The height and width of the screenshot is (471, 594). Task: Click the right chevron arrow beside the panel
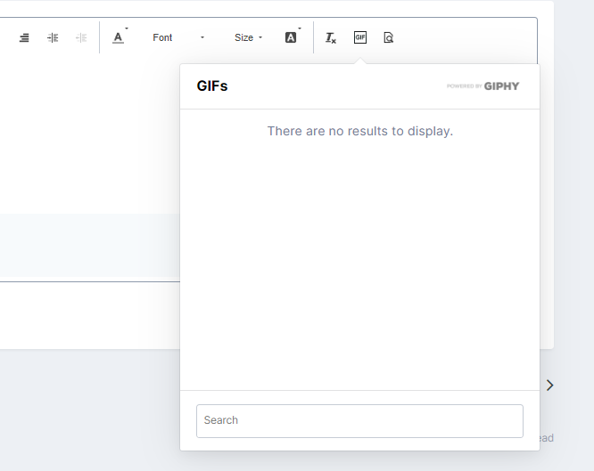pos(550,385)
